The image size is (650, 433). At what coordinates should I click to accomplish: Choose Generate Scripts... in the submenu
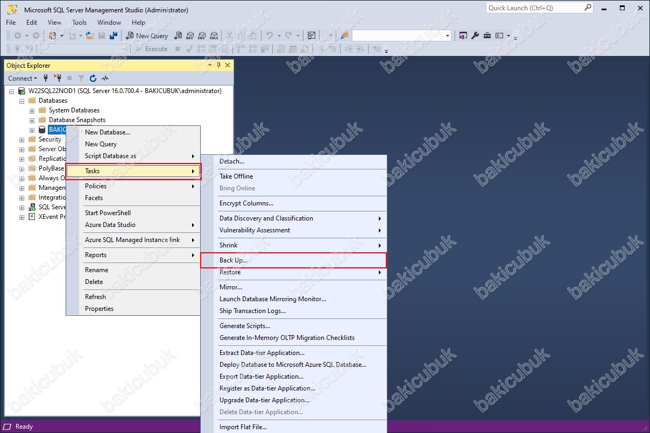coord(293,325)
